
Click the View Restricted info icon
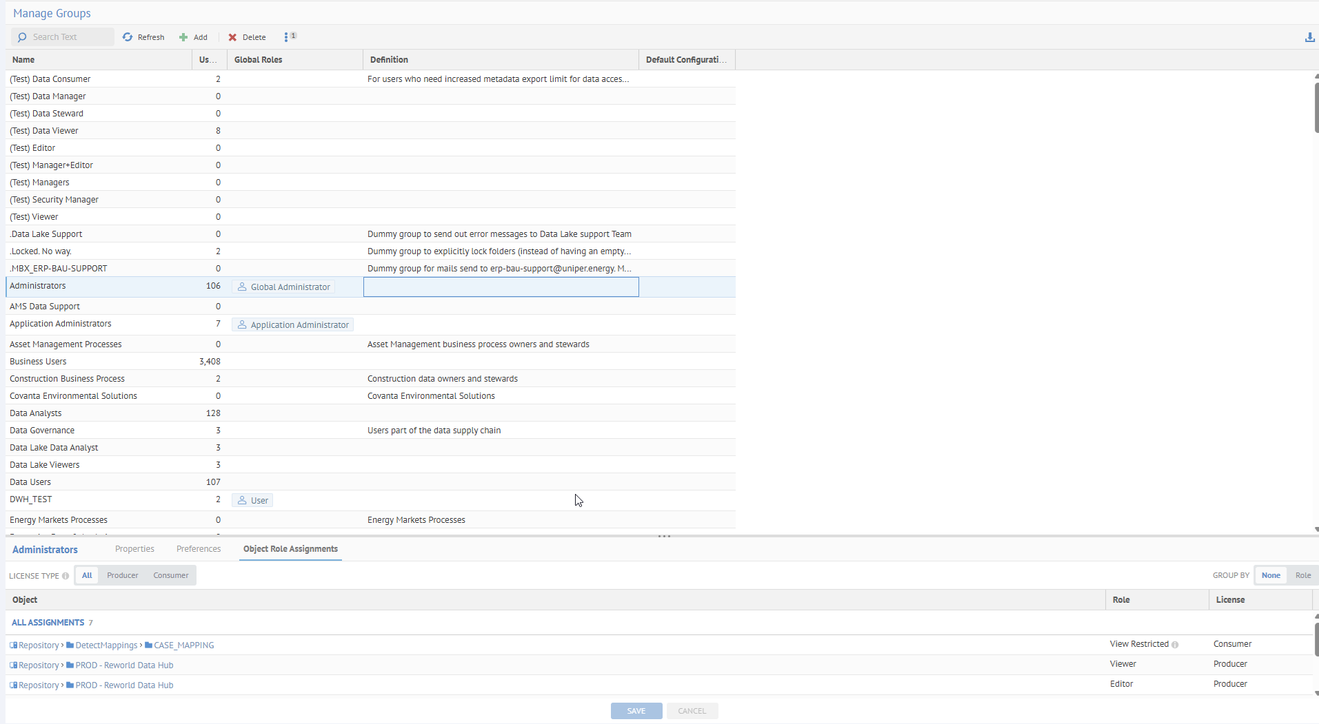click(x=1175, y=645)
